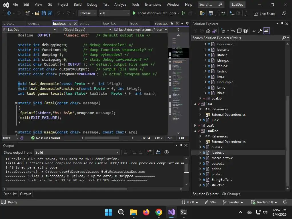The width and height of the screenshot is (292, 219).
Task: Collapse the usage function outlining box
Action: point(16,133)
